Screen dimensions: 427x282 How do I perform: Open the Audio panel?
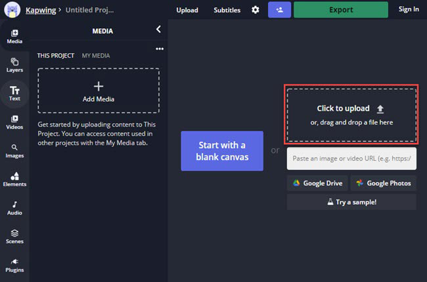click(14, 208)
